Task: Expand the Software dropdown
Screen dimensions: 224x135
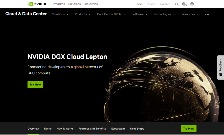Action: click(139, 14)
